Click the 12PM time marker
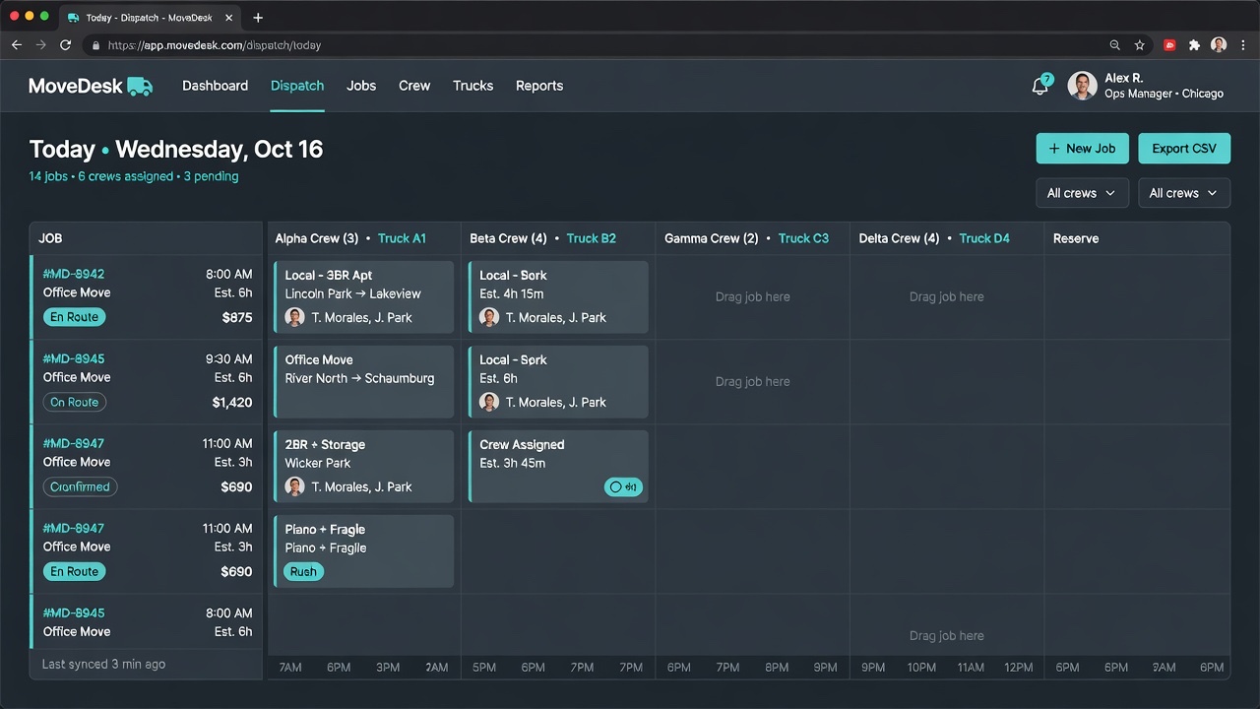1260x709 pixels. point(1019,667)
